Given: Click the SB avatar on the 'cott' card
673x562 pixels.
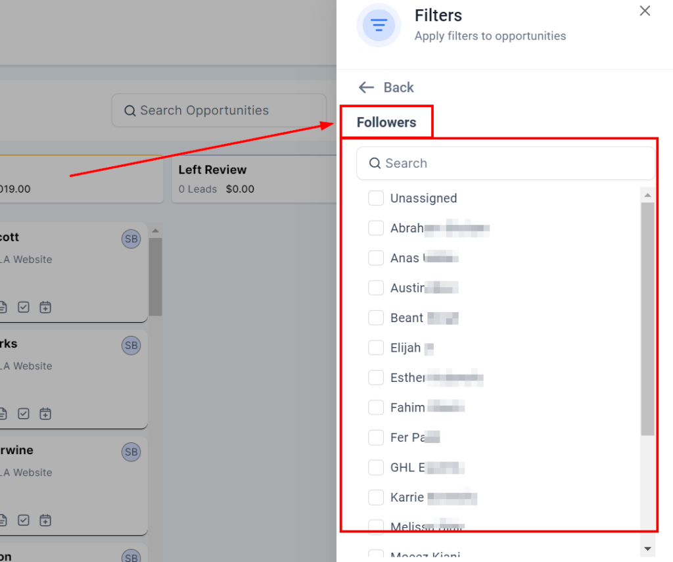Looking at the screenshot, I should pos(131,239).
